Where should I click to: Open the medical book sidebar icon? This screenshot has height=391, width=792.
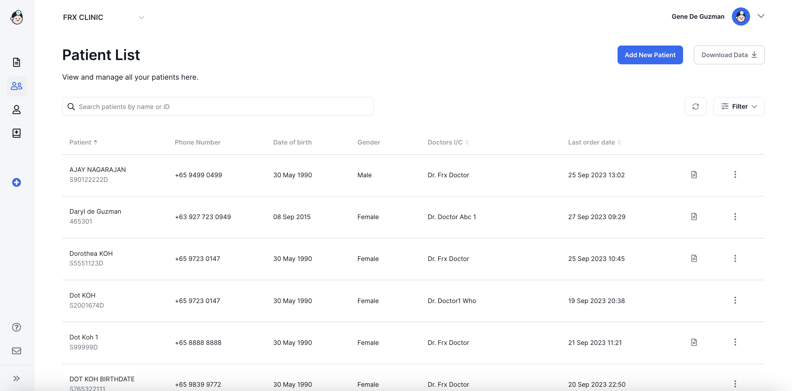pyautogui.click(x=16, y=133)
